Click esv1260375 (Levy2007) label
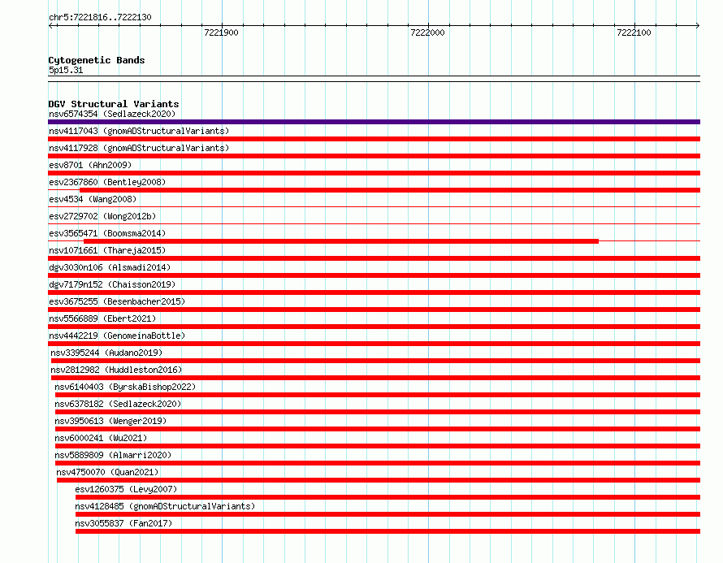723x563 pixels. 126,489
